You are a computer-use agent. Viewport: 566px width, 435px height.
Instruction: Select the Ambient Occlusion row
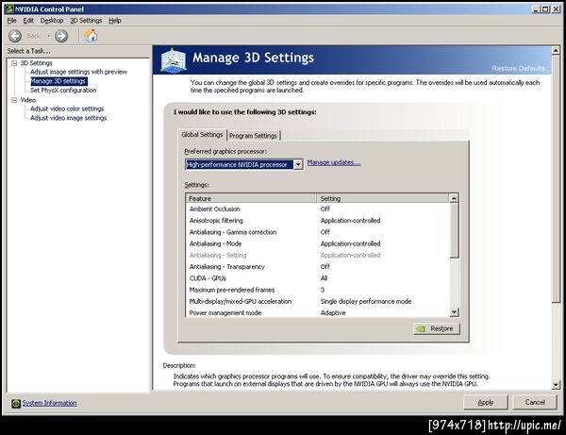click(x=318, y=209)
